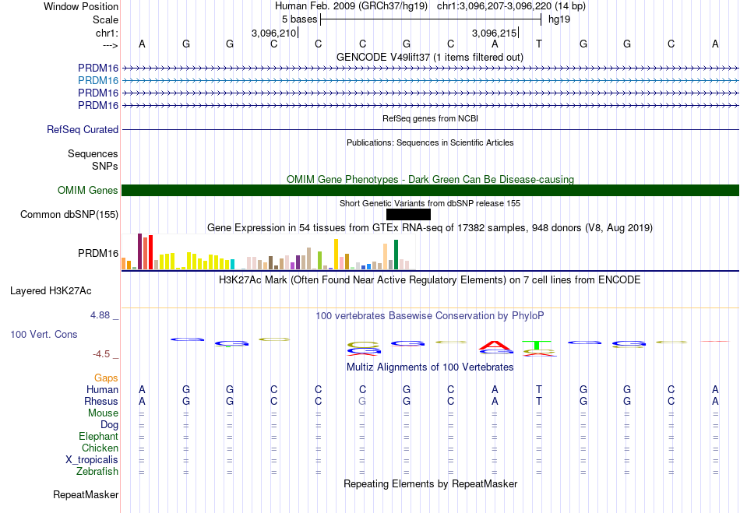Click the chr1: label
The image size is (740, 513).
point(107,33)
